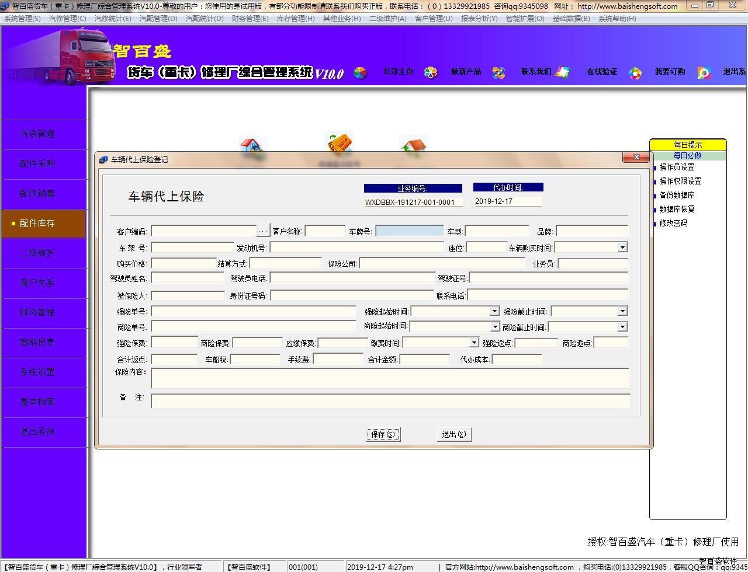Open the 库存管理(H) menu
Screen dimensions: 748x572
[296, 18]
